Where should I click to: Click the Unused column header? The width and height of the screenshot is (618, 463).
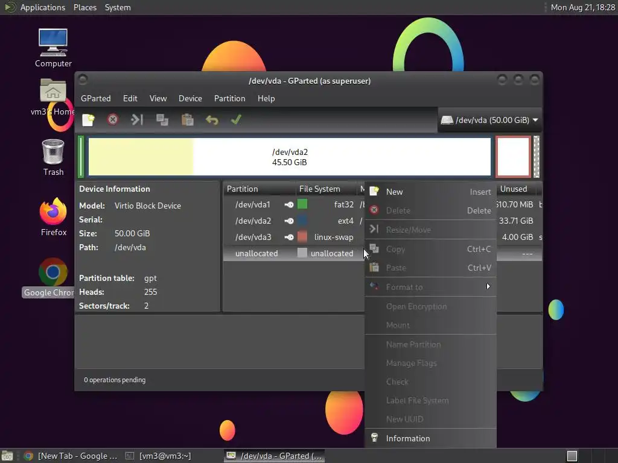pos(517,189)
